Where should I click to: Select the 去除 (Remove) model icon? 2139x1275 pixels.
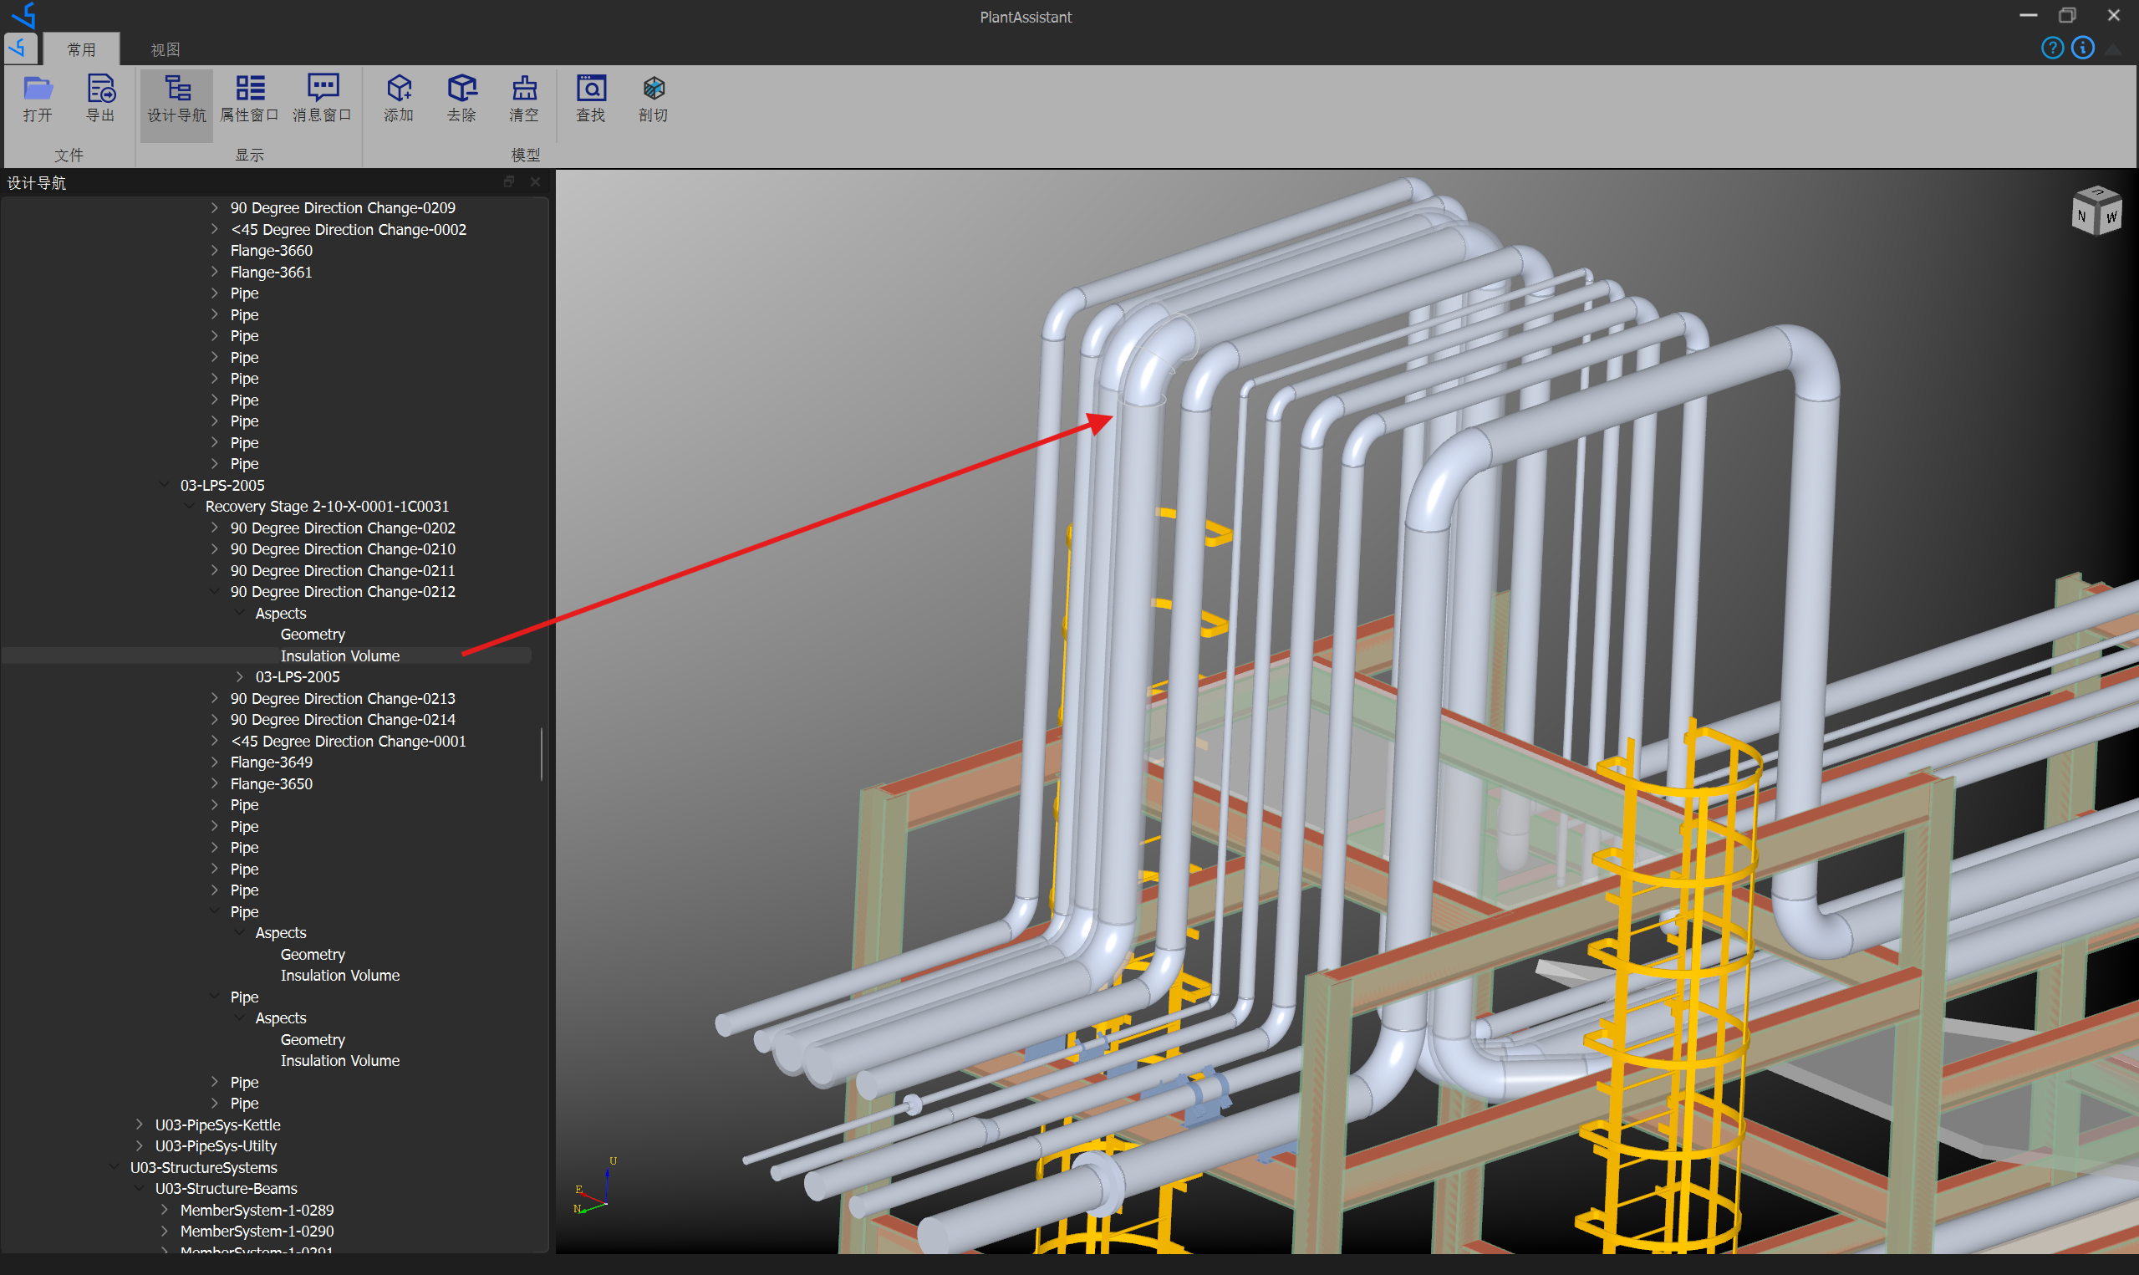(x=462, y=99)
